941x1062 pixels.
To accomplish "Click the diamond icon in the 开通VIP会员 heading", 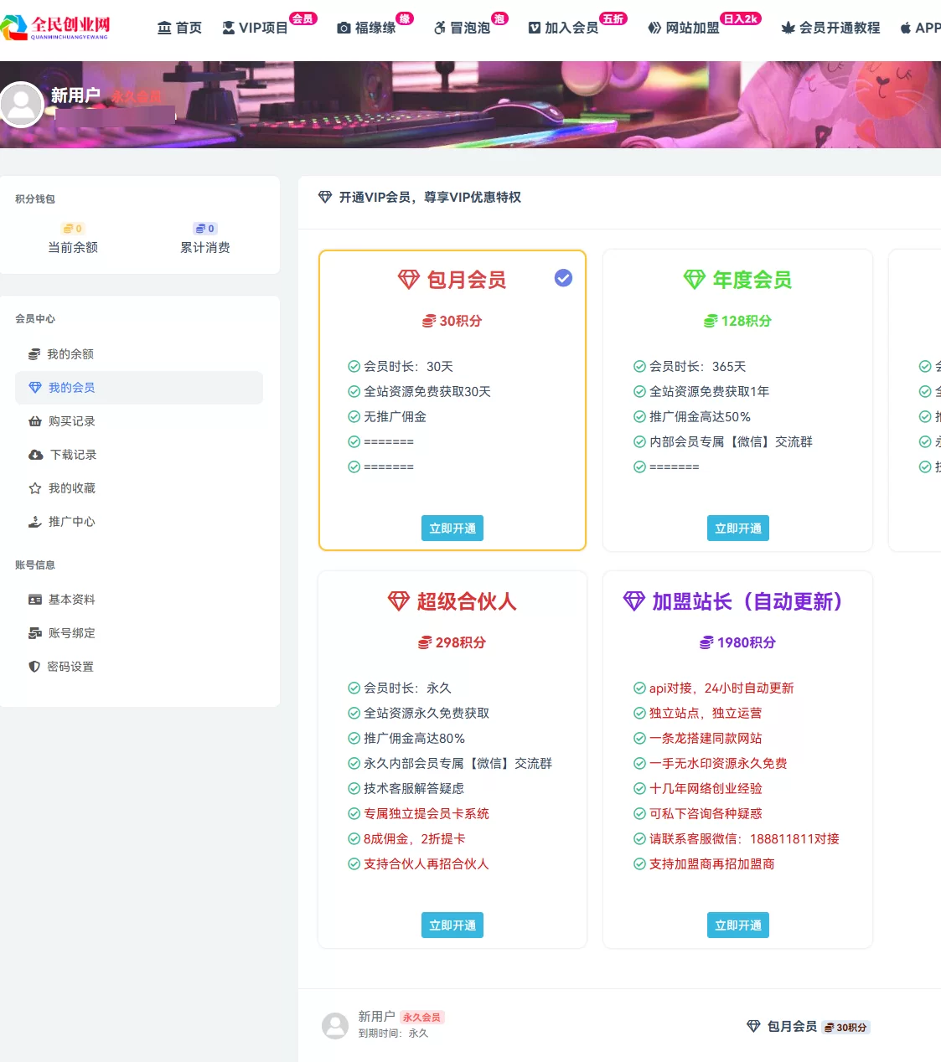I will 325,198.
